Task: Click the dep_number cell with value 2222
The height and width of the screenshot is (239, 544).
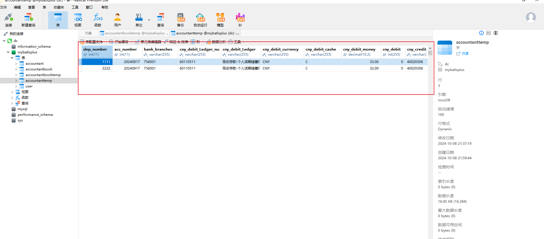Action: tap(97, 68)
